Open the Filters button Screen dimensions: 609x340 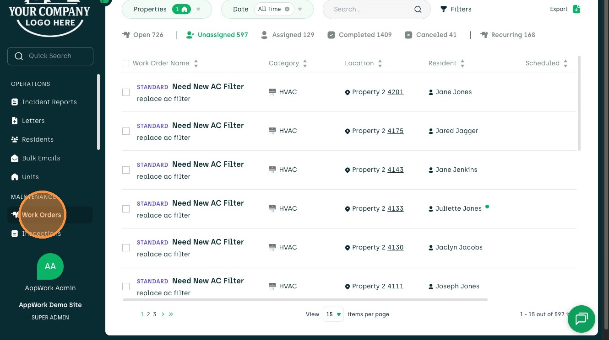(x=456, y=9)
